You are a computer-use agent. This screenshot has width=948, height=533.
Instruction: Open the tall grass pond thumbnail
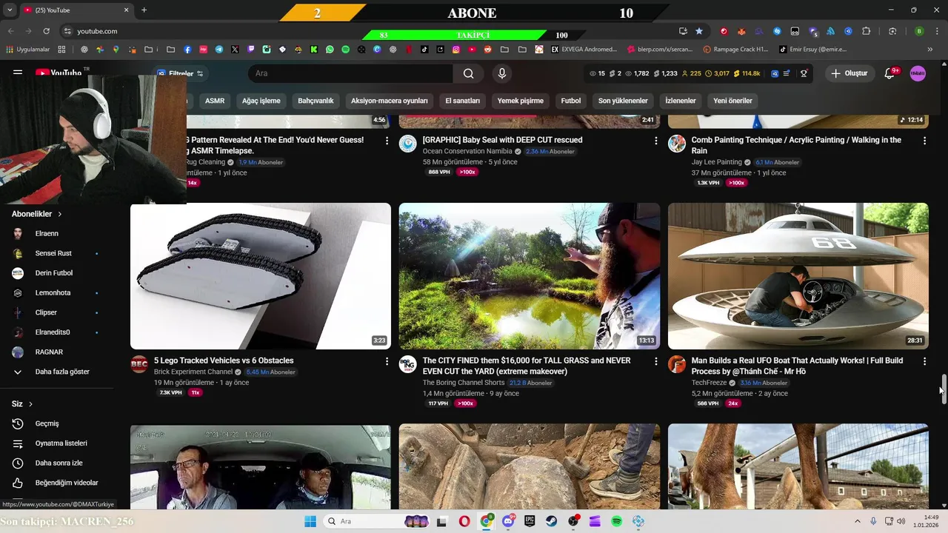tap(530, 276)
